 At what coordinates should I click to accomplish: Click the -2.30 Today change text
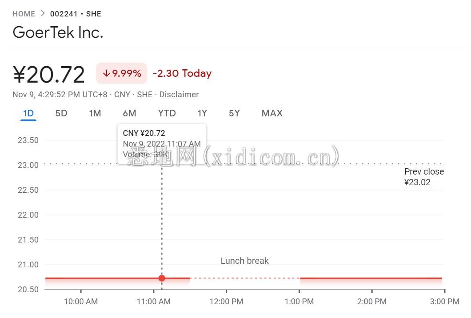pyautogui.click(x=182, y=74)
